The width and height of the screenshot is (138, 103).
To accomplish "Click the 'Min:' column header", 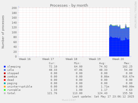I will [77, 63].
